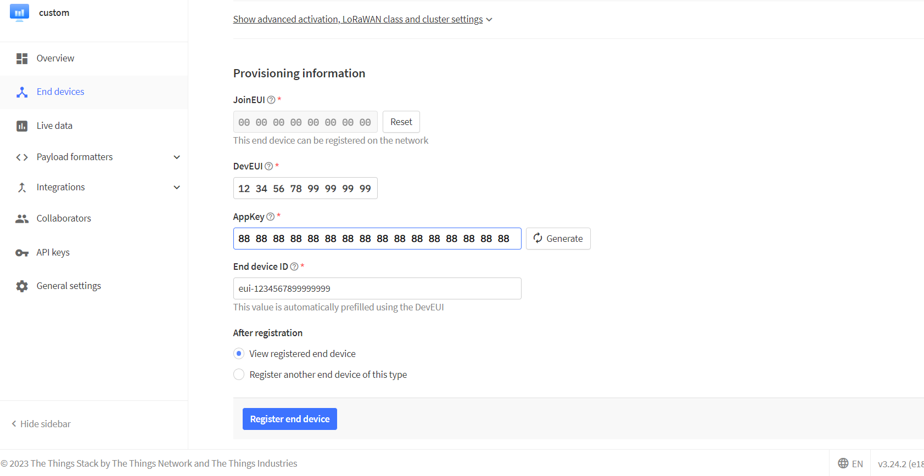The width and height of the screenshot is (924, 476).
Task: Open the End devices section
Action: (x=60, y=92)
